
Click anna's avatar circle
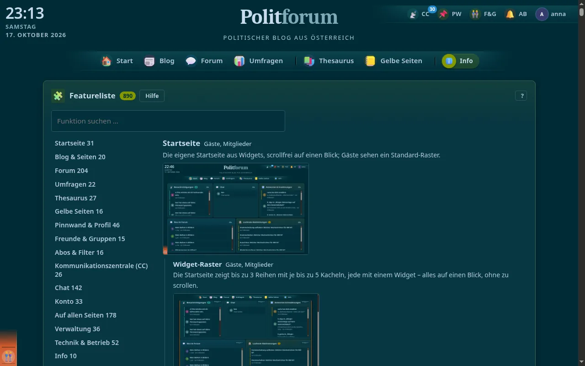[x=542, y=14]
